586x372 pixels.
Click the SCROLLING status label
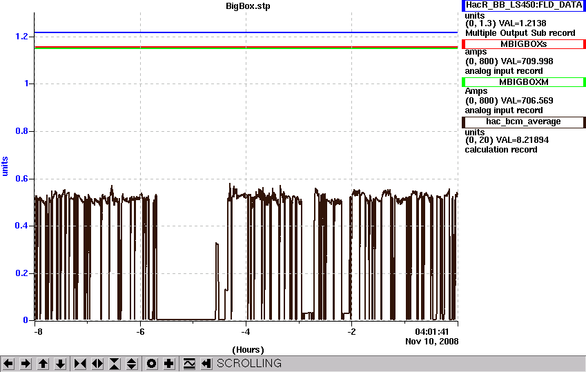point(249,364)
